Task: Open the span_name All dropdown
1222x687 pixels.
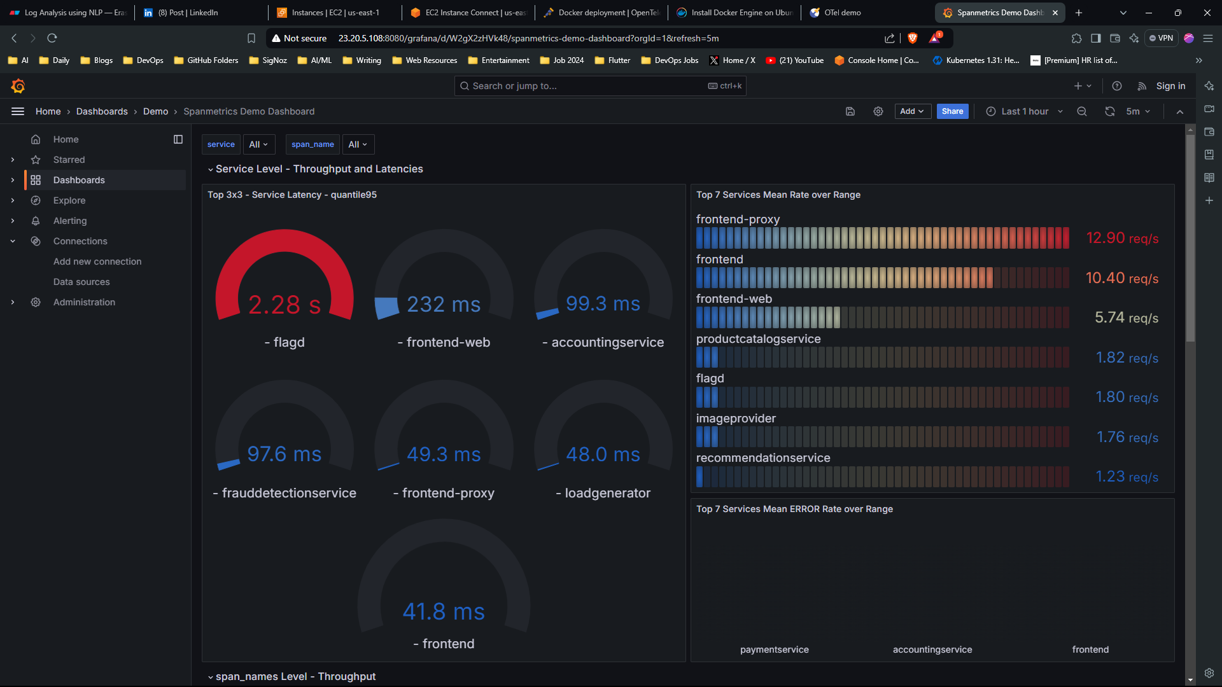Action: [358, 144]
